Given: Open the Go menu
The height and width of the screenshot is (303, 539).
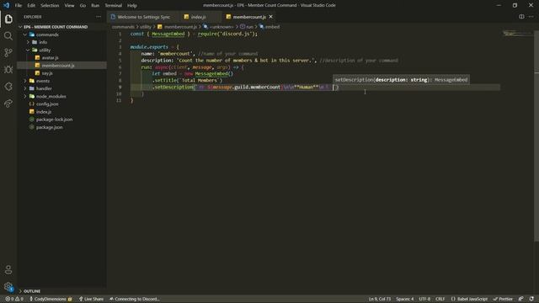Looking at the screenshot, I should pyautogui.click(x=83, y=6).
